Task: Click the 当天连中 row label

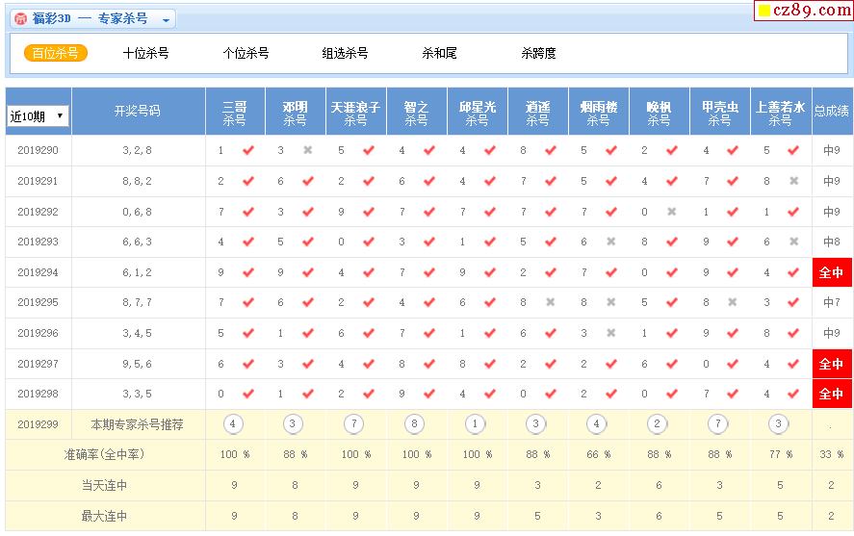Action: click(105, 485)
